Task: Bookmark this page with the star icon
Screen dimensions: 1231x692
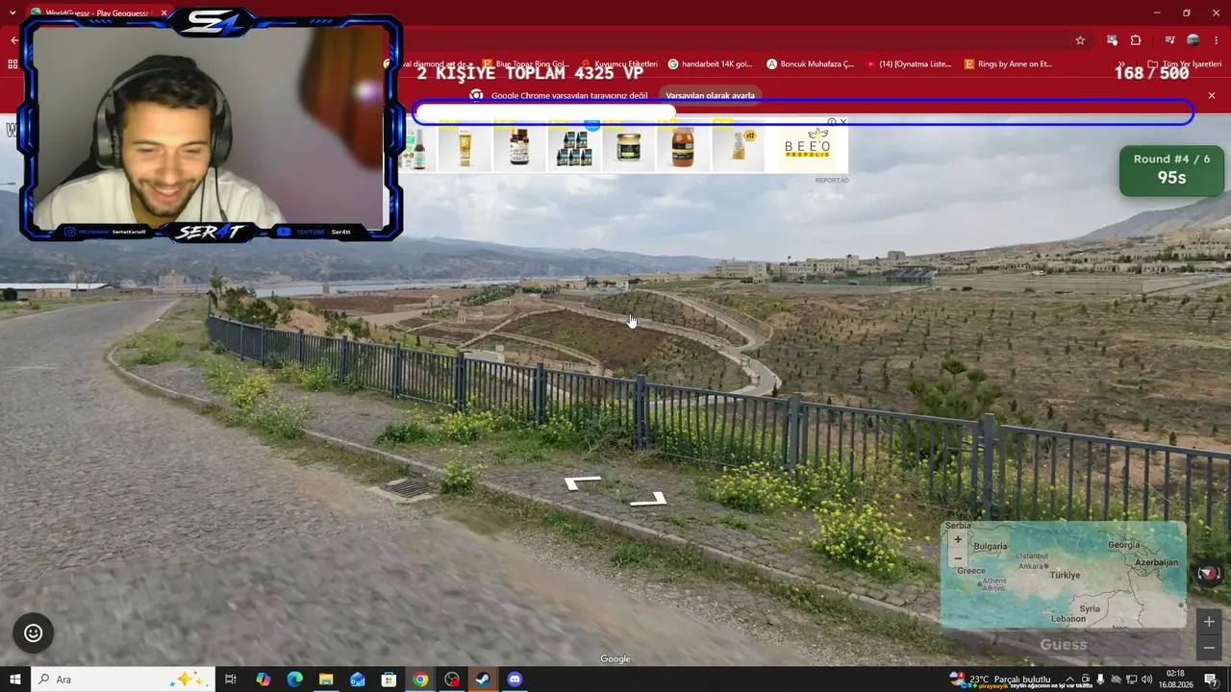Action: click(1080, 40)
